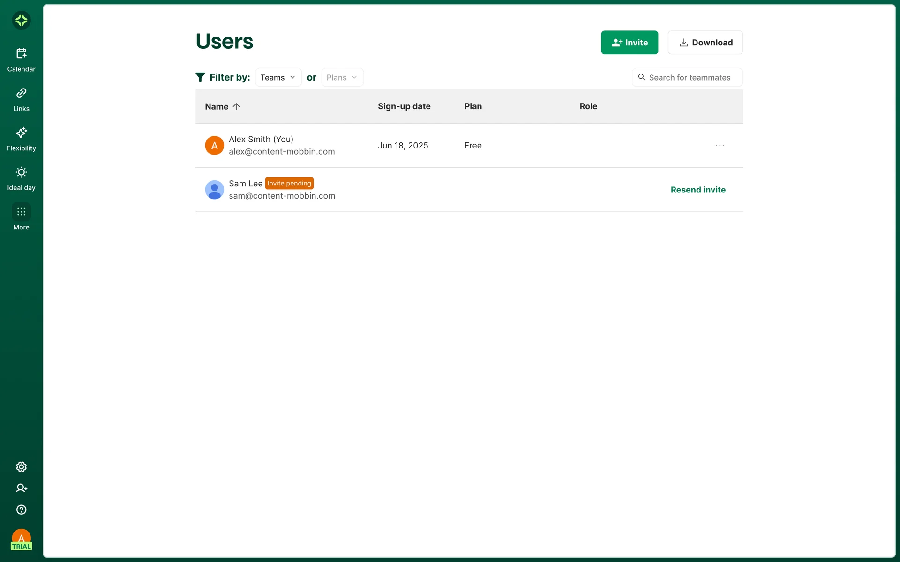Click the trial account avatar
The image size is (900, 562).
click(21, 540)
